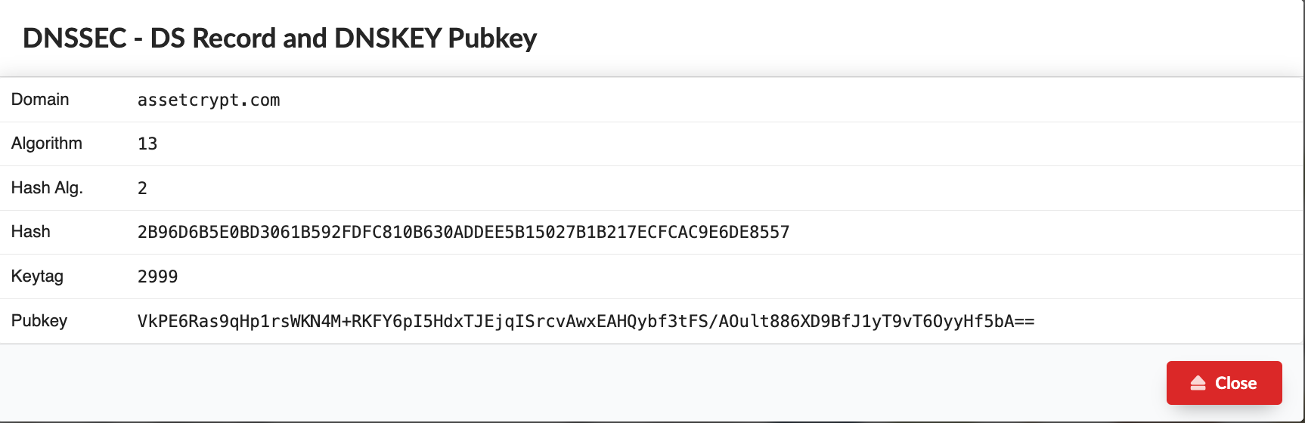1305x423 pixels.
Task: Click the Keytag row label
Action: pos(37,276)
